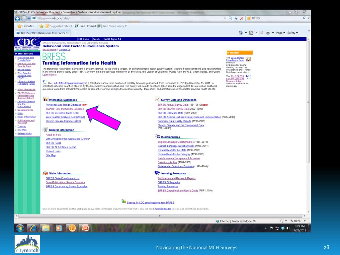Click the Read Mail icon in command bar
The image size is (340, 255).
click(x=261, y=33)
